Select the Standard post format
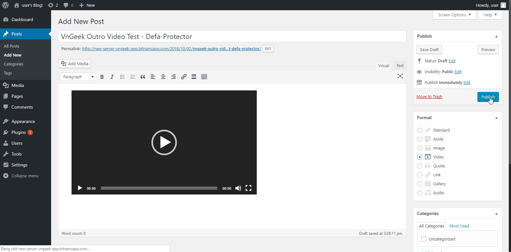 [420, 130]
